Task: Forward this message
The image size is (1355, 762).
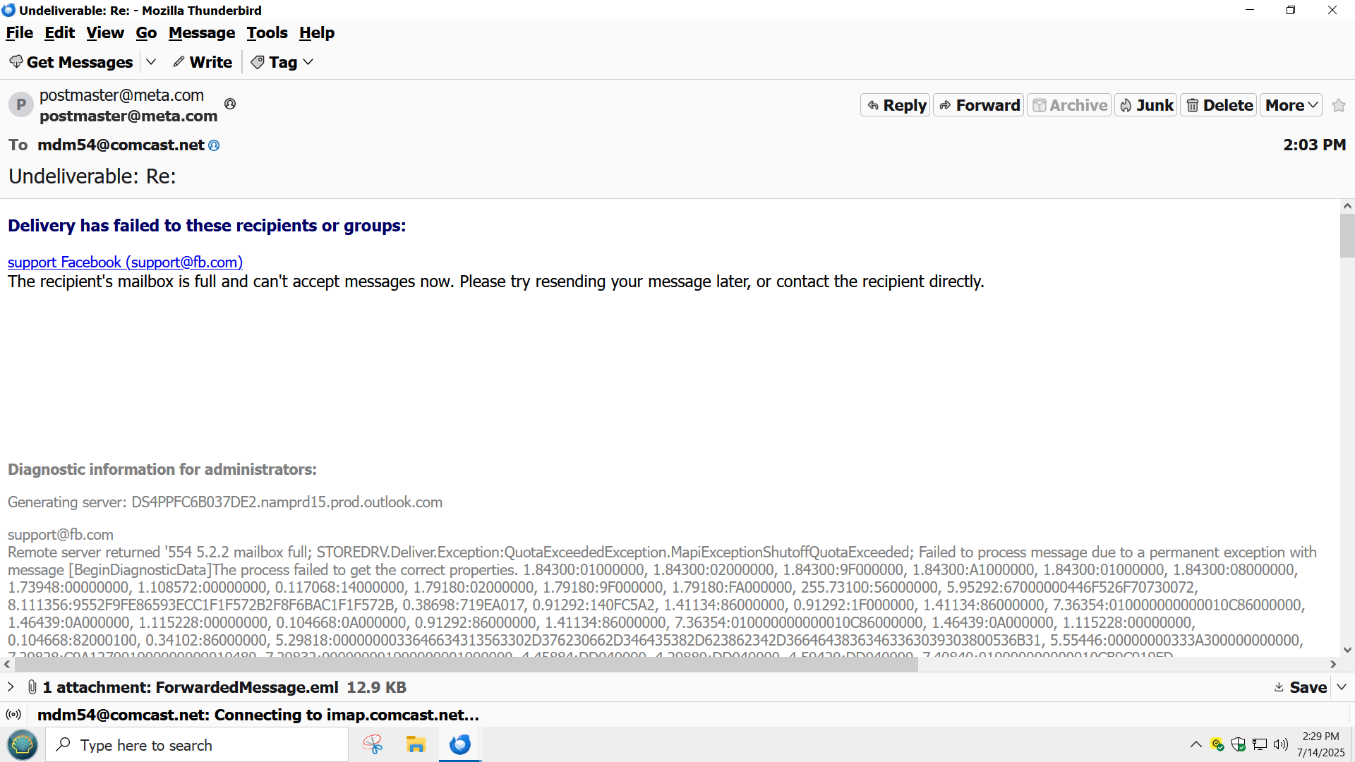Action: pos(979,105)
